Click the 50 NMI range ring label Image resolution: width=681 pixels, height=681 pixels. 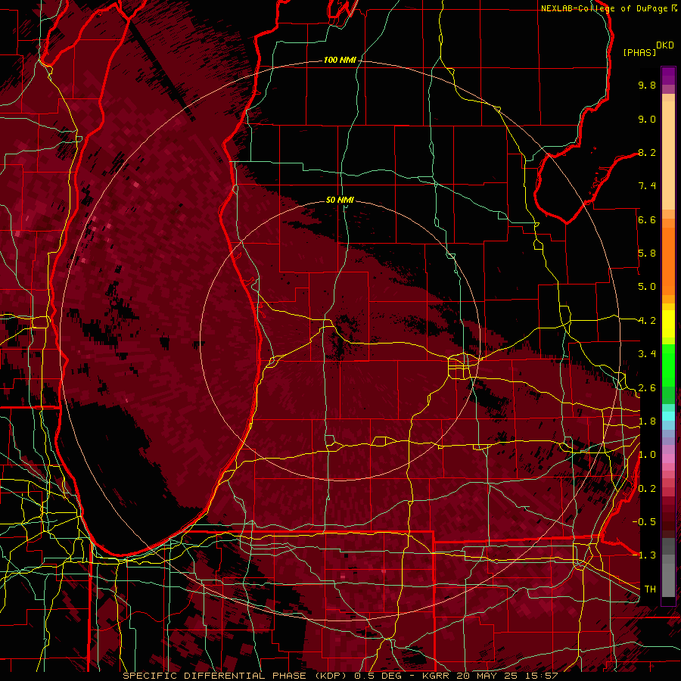[340, 200]
